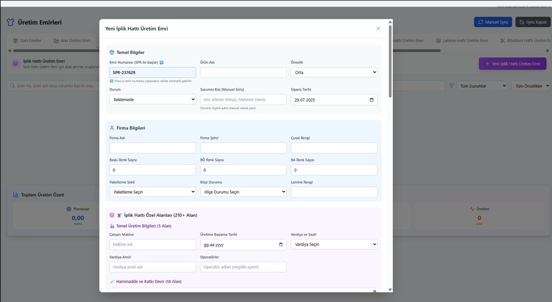552x302 pixels.
Task: Open the Lamine Hattı Üretim Emri tab
Action: point(461,40)
